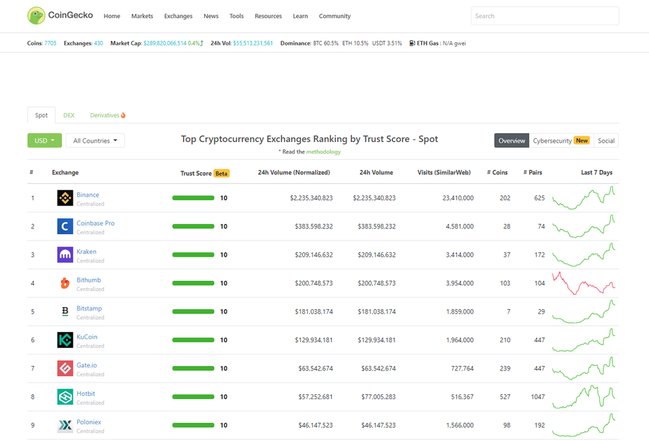Click the Coinbase Pro logo icon
649x441 pixels.
(65, 226)
